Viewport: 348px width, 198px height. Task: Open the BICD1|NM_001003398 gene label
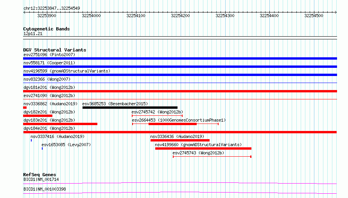point(45,189)
